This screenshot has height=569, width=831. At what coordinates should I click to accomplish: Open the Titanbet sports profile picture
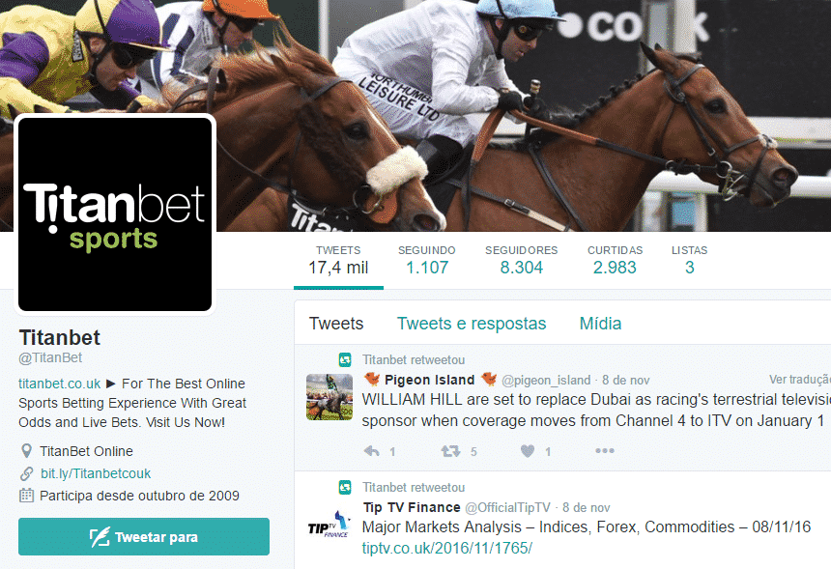tap(115, 214)
